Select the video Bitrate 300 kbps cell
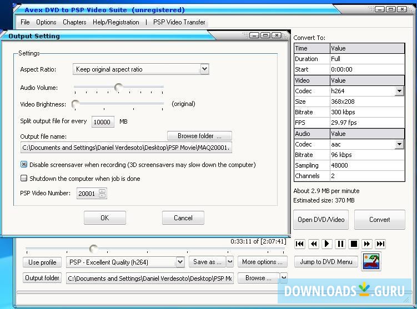 point(367,112)
